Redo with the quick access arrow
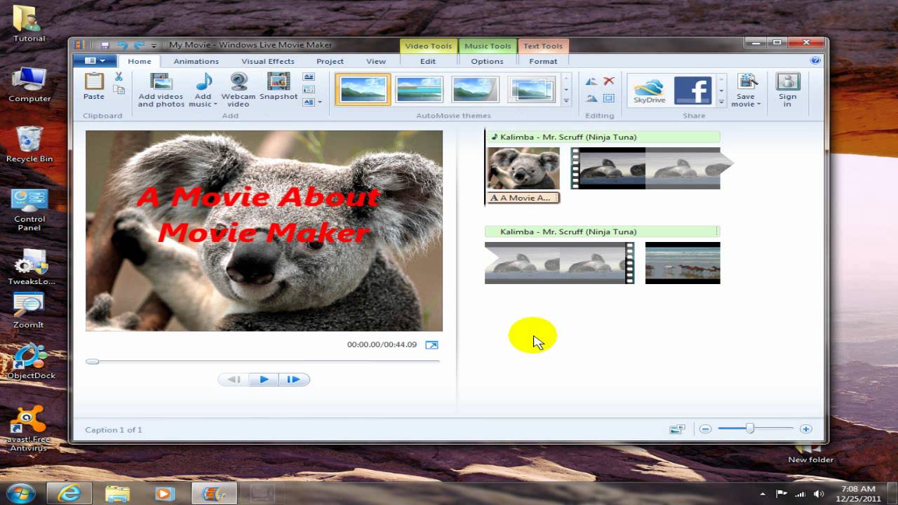The height and width of the screenshot is (505, 898). (139, 46)
